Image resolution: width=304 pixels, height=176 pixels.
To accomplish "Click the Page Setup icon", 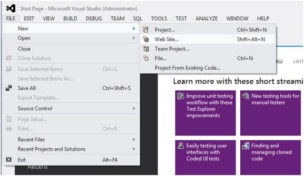I will [9, 119].
